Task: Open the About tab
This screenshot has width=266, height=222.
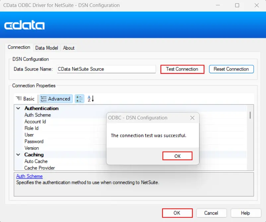Action: [x=69, y=48]
